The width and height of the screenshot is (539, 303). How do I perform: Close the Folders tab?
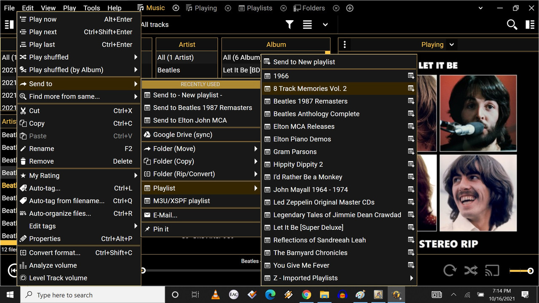[336, 8]
